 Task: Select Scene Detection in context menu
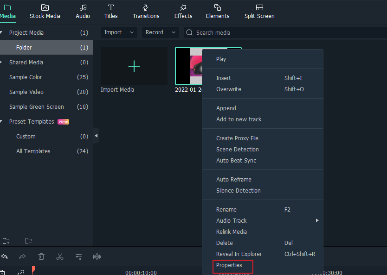tap(237, 150)
